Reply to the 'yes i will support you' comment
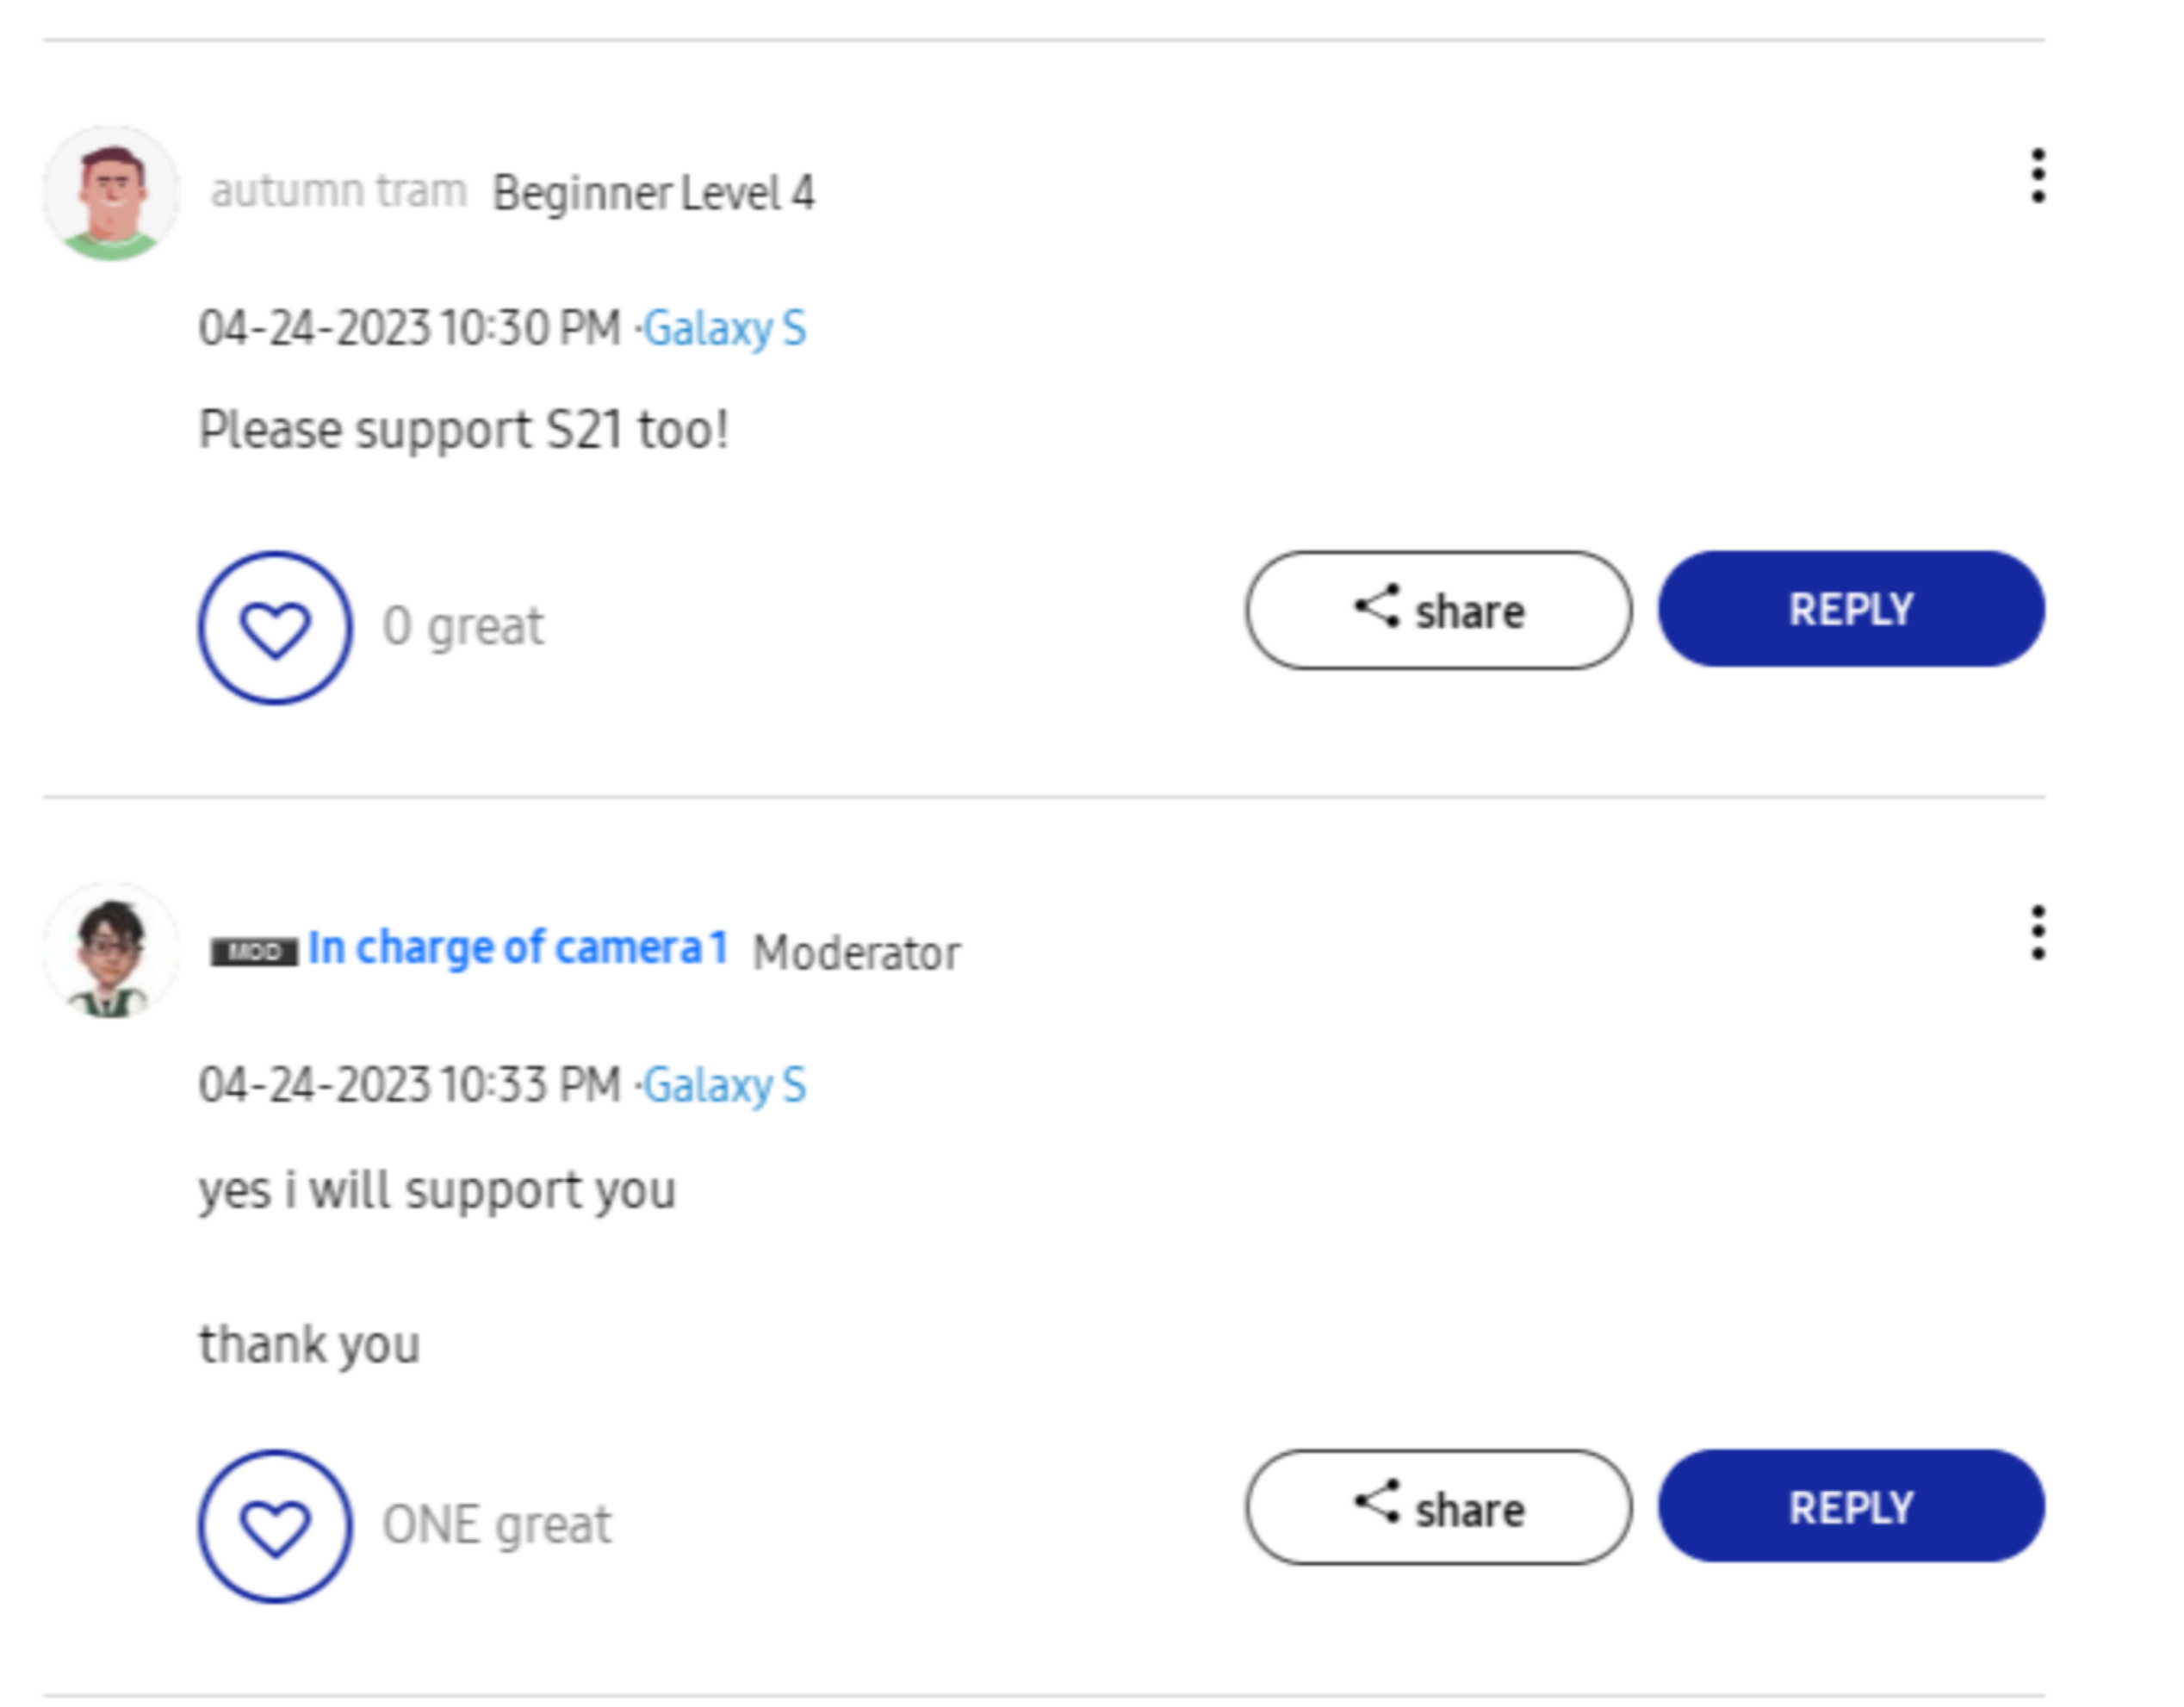2184x1707 pixels. (1851, 1506)
